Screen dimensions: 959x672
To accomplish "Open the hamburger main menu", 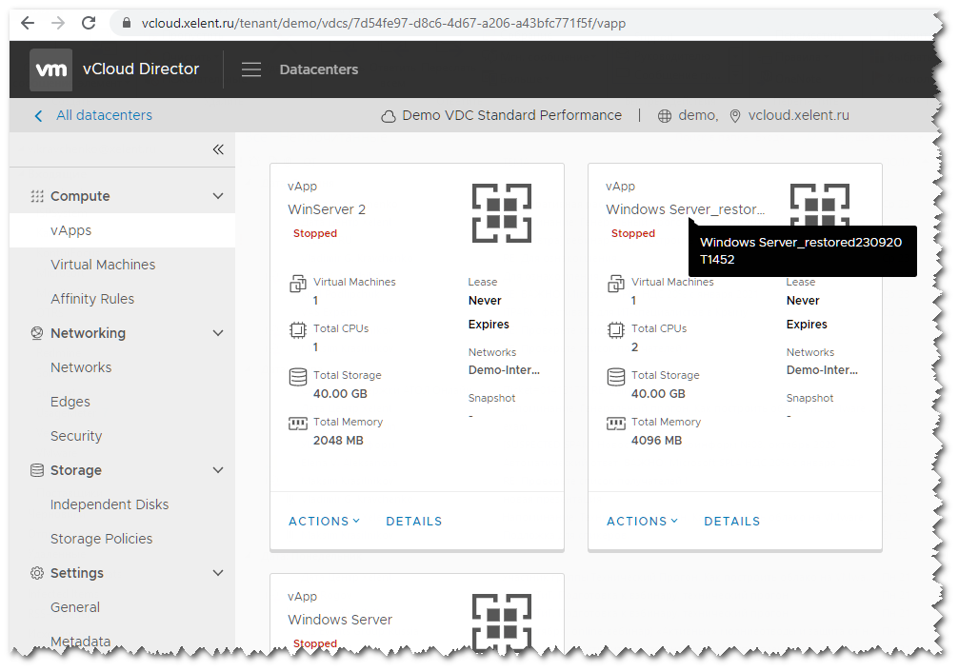I will click(250, 69).
